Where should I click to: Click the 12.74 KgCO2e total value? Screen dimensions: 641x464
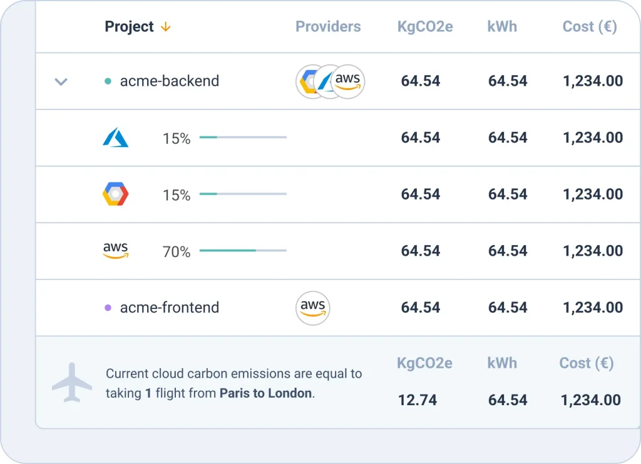click(418, 400)
